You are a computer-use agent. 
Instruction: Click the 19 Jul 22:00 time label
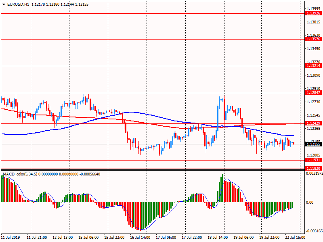point(269,238)
